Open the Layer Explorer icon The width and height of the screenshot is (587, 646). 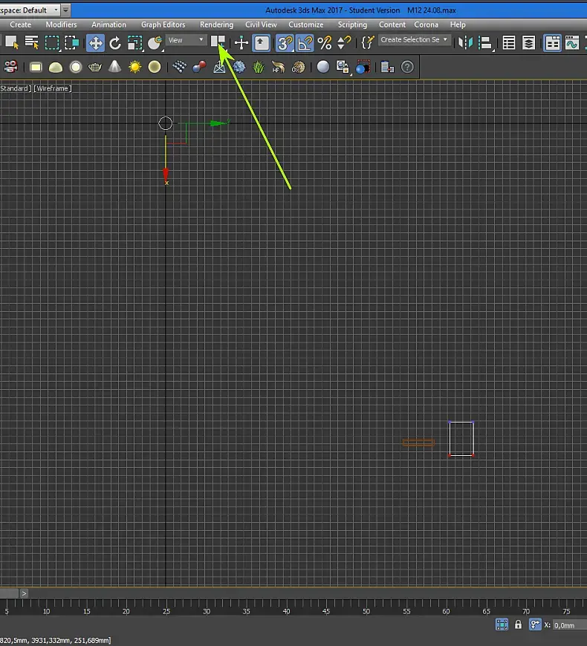(528, 43)
